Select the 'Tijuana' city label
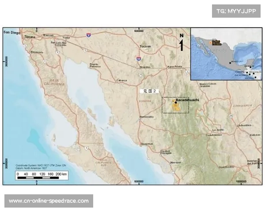This screenshot has height=212, width=265. [30, 37]
